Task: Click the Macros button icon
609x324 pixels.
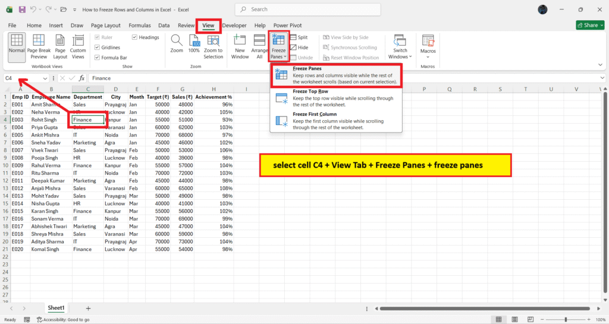Action: coord(428,41)
